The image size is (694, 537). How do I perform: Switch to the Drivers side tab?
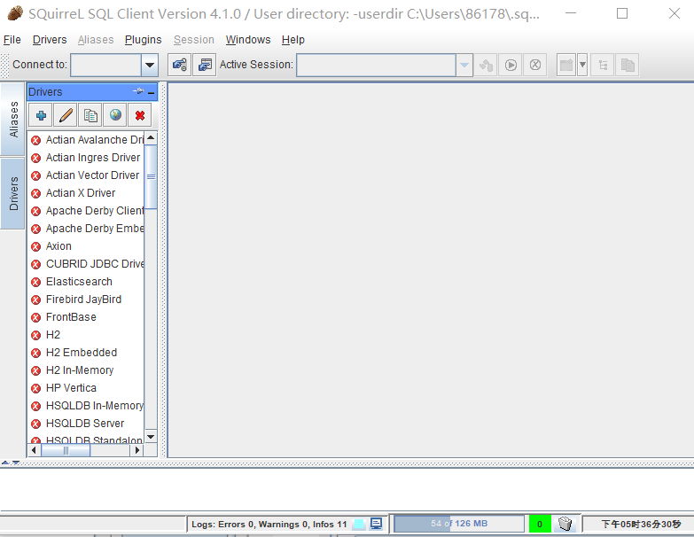(x=12, y=193)
